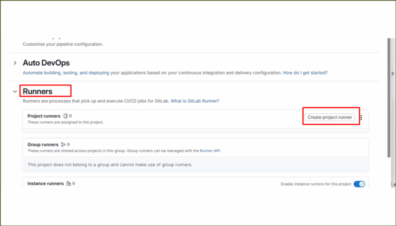This screenshot has height=226, width=396.
Task: Select the Auto DevOps heading
Action: (46, 63)
